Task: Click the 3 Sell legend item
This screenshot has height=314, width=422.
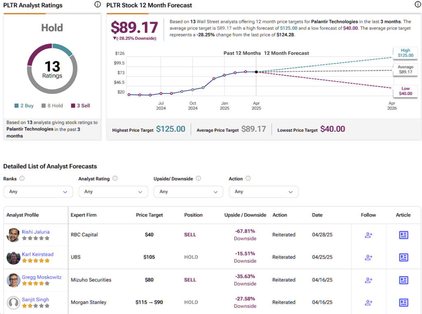Action: pos(80,106)
